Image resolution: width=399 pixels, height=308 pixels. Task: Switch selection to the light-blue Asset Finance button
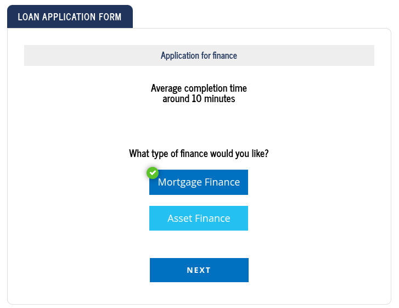point(199,218)
